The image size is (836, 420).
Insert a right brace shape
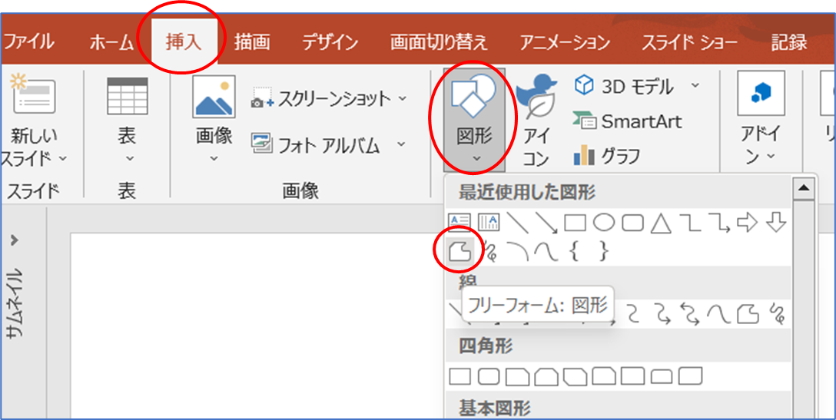603,250
